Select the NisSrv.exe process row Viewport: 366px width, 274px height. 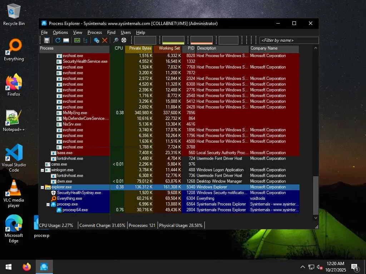point(169,124)
